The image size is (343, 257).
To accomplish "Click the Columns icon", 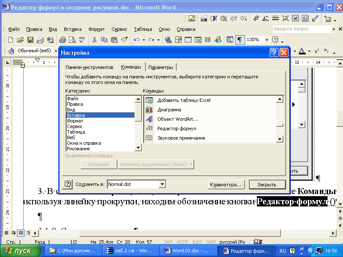I will (x=208, y=40).
